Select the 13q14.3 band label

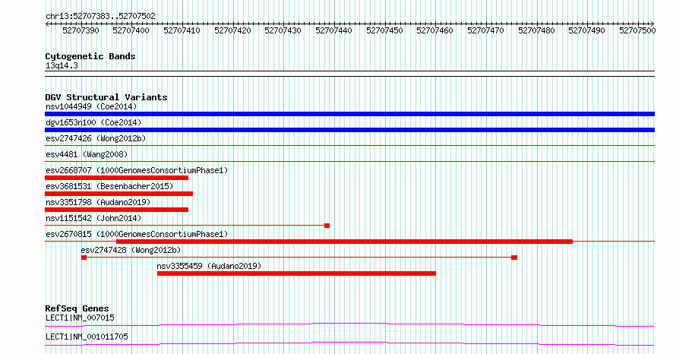coord(62,65)
